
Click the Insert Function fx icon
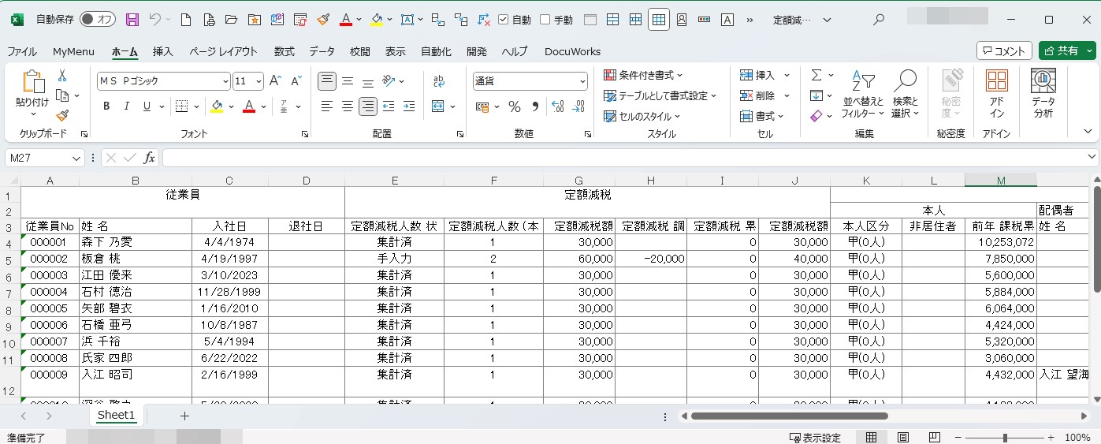149,158
